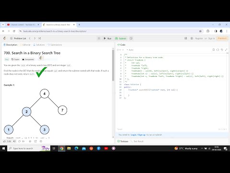The width and height of the screenshot is (230, 173).
Task: Switch to the Submissions tab
Action: coord(55,45)
